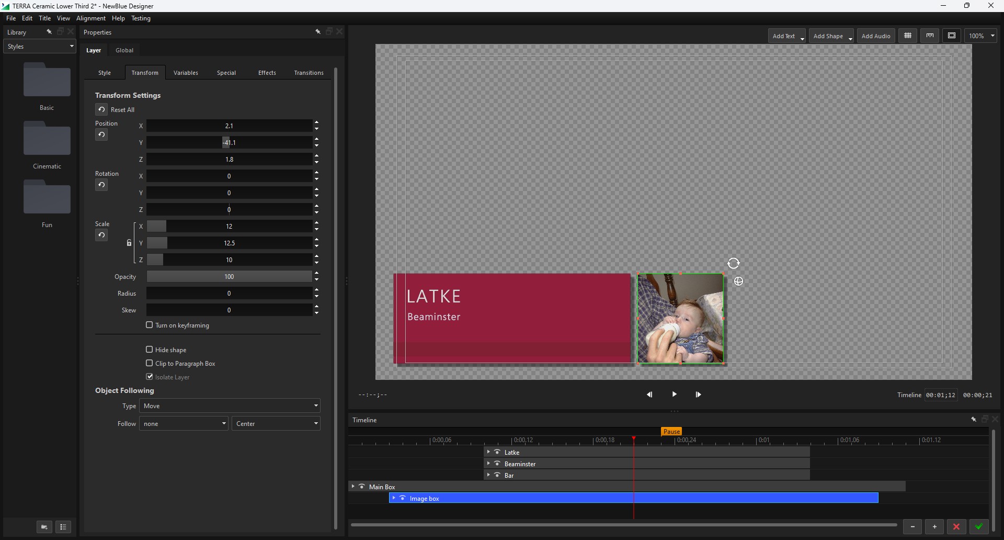Screen dimensions: 1004x540
Task: Cancel changes with the red X button
Action: point(956,527)
